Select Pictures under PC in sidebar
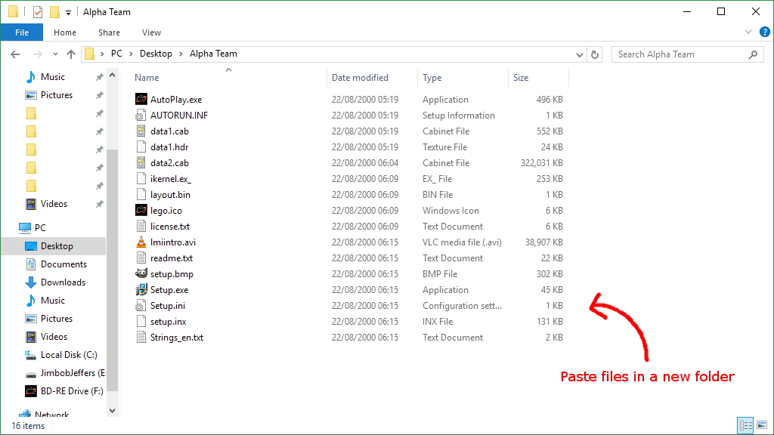 49,319
